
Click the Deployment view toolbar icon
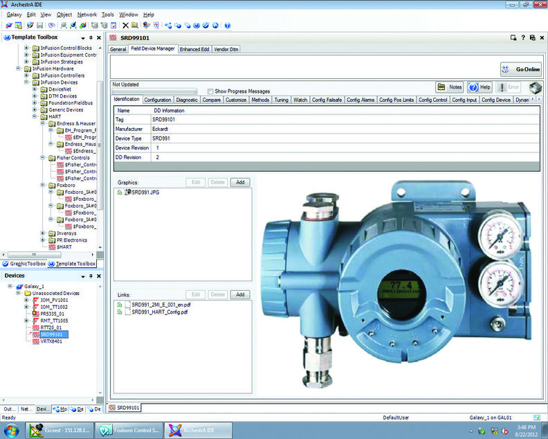(178, 25)
